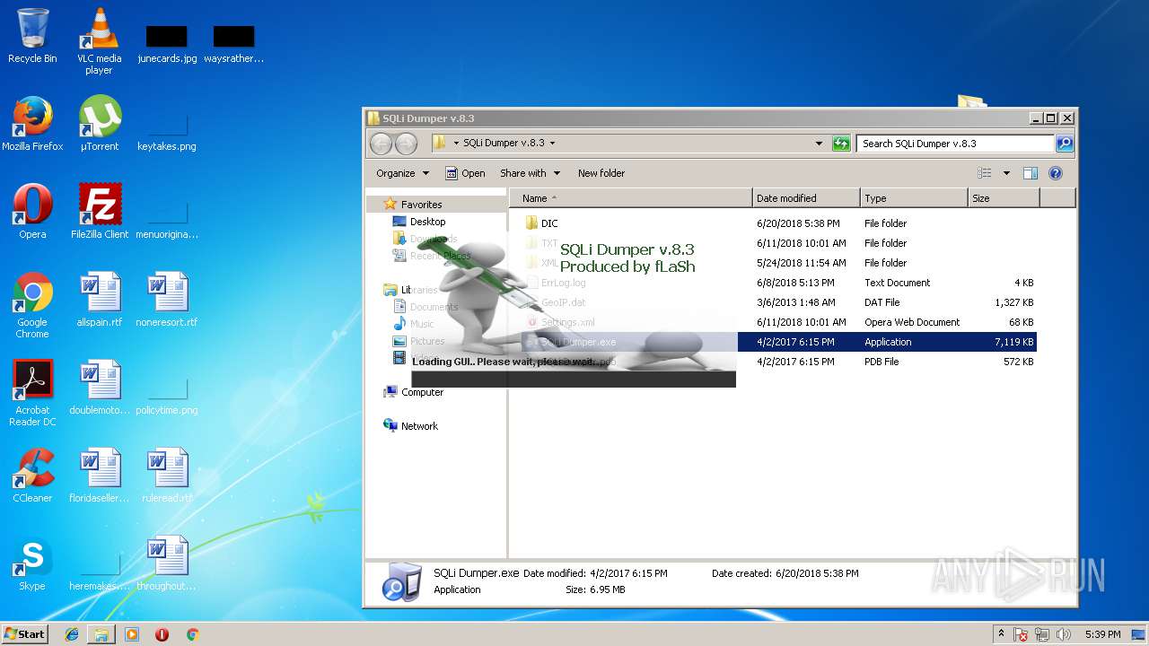Click the Explorer Forward navigation button
The width and height of the screenshot is (1149, 646).
tap(406, 144)
